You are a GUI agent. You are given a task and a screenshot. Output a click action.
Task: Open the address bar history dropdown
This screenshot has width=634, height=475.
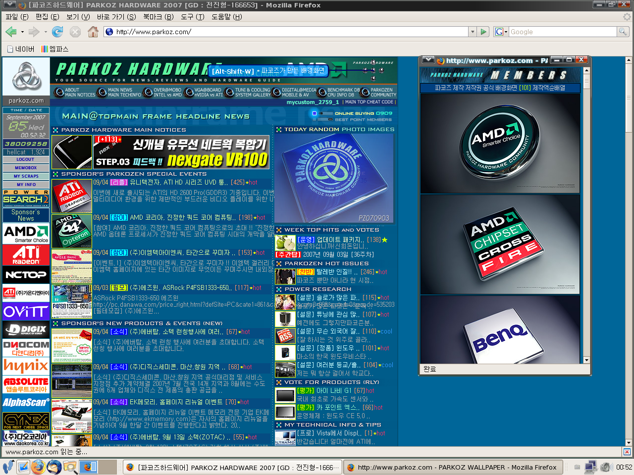tap(472, 32)
